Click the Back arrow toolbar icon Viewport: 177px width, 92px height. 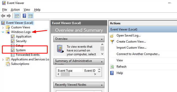pyautogui.click(x=3, y=16)
